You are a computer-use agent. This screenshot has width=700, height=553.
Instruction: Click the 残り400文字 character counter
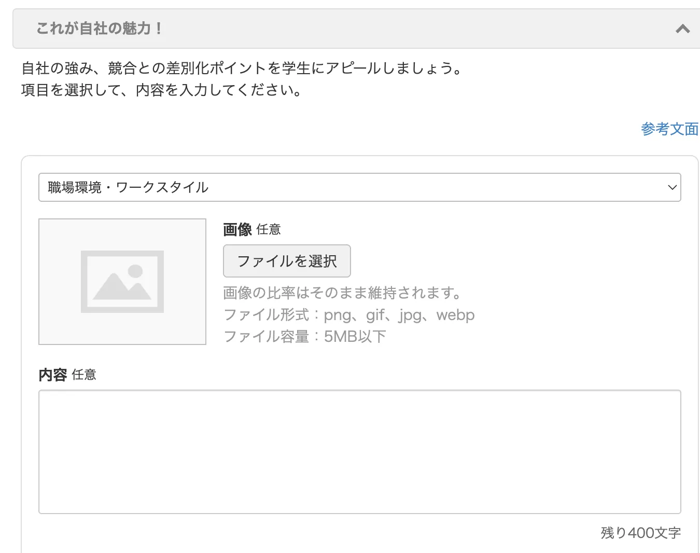640,533
